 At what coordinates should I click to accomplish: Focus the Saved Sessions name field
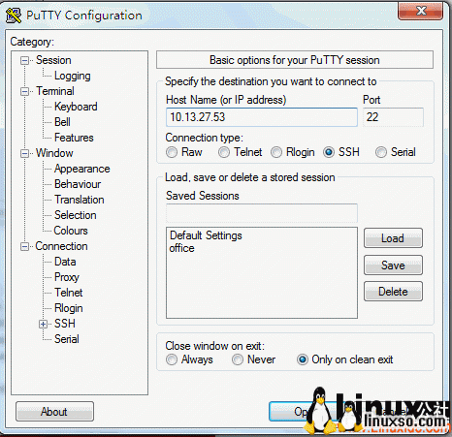pyautogui.click(x=262, y=213)
